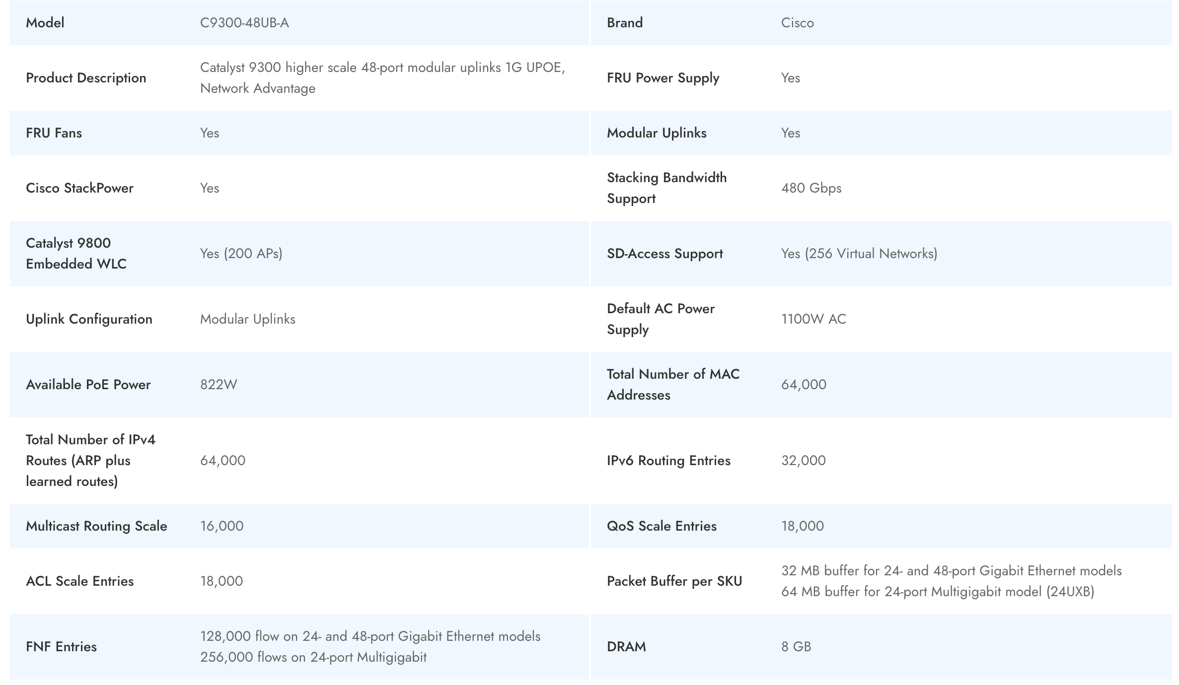
Task: Click the 822W PoE power value
Action: click(x=219, y=385)
